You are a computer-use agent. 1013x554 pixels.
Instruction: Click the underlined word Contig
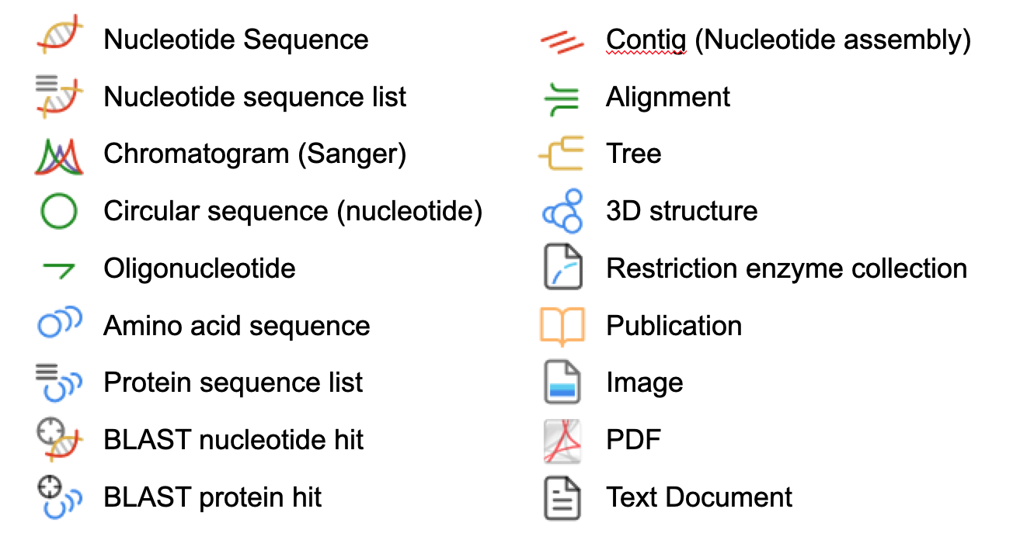[646, 40]
